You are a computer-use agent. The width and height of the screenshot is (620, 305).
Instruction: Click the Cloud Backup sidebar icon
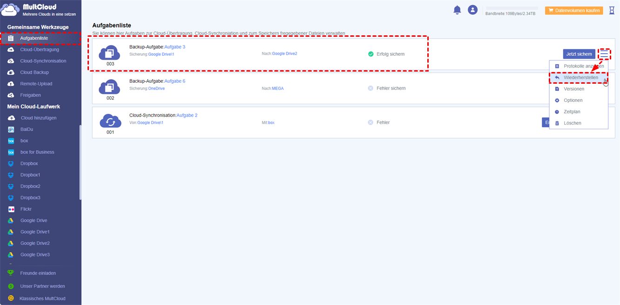pos(11,73)
